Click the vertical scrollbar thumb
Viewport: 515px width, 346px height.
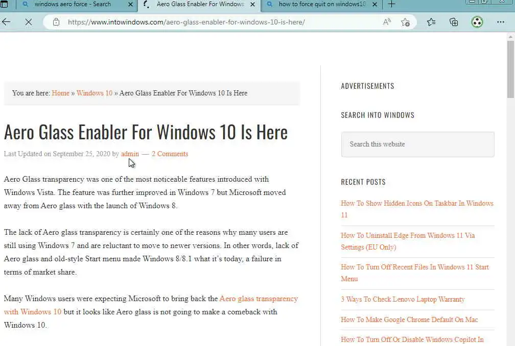[510, 69]
